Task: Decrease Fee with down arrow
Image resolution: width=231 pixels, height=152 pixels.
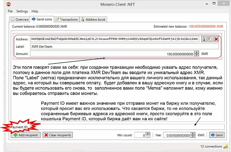Action: [193, 136]
